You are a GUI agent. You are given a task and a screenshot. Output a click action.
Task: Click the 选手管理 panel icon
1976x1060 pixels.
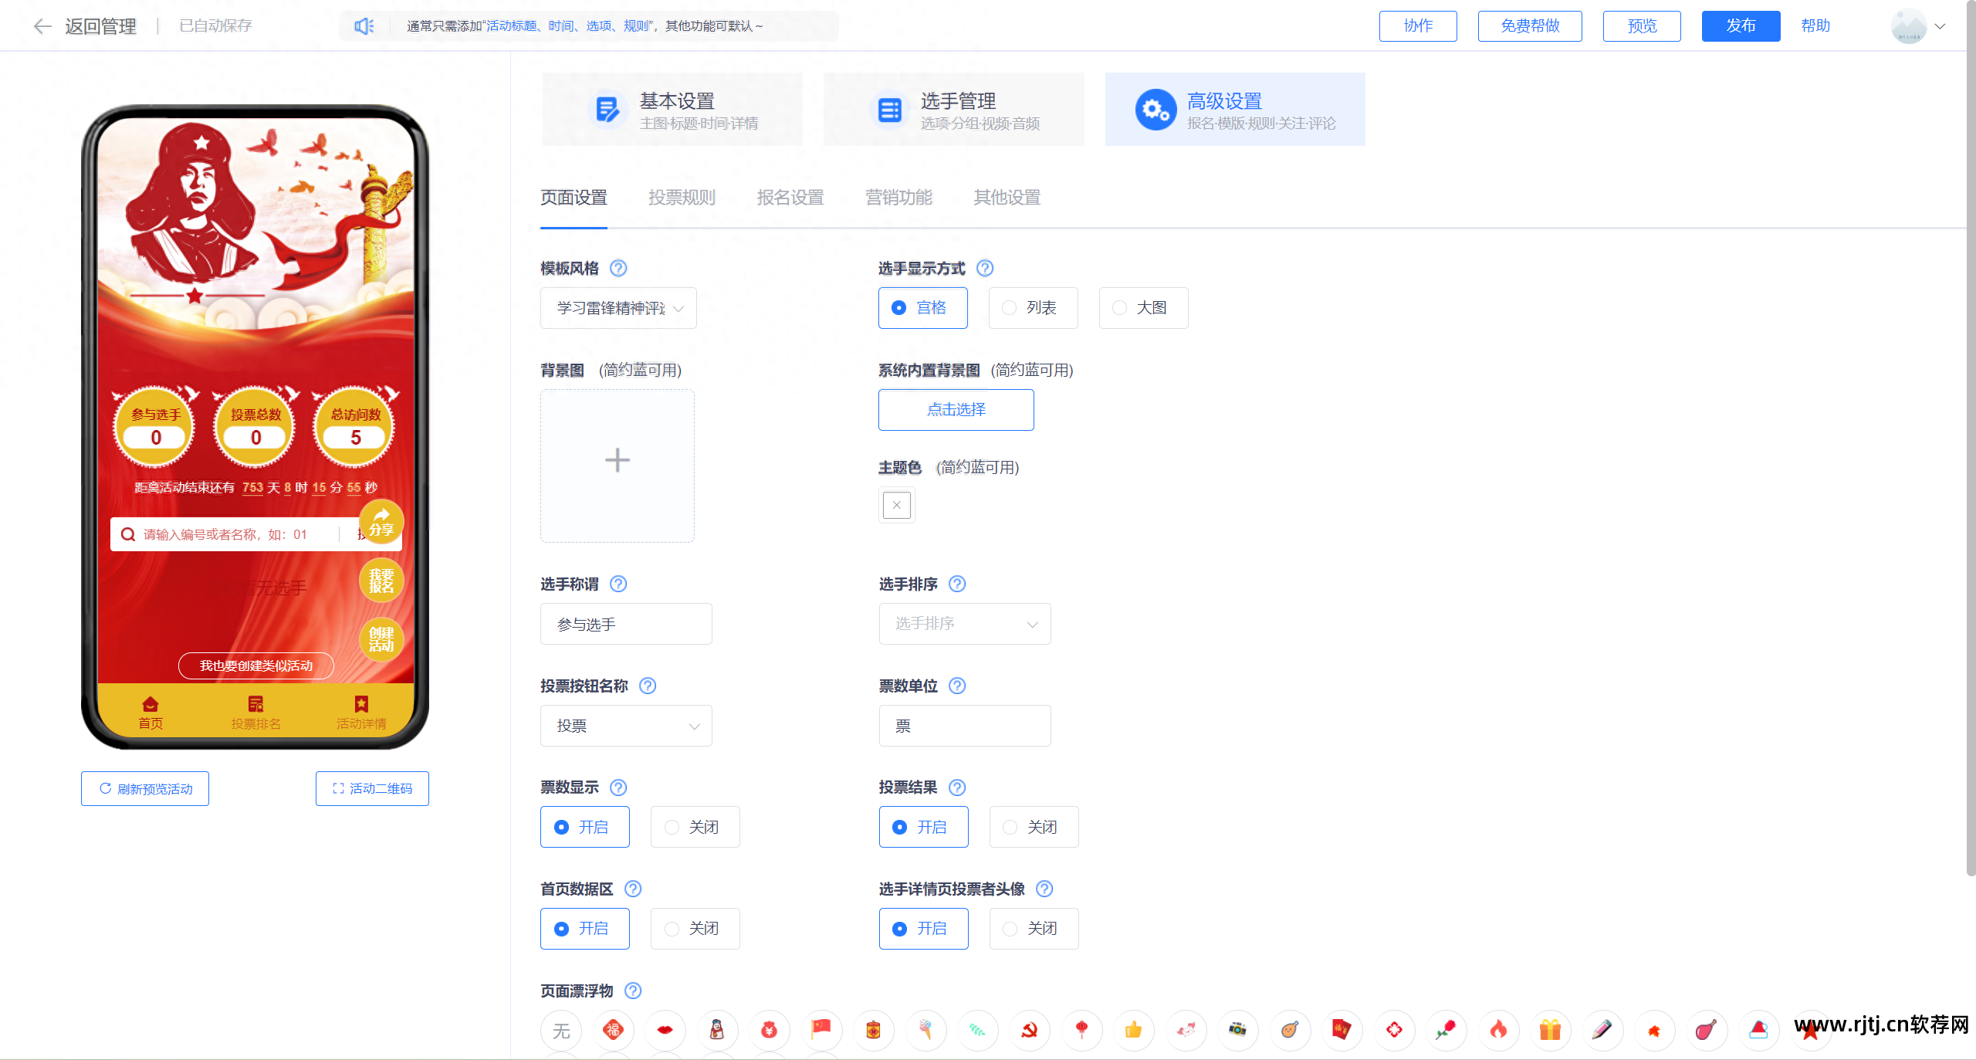(x=889, y=110)
